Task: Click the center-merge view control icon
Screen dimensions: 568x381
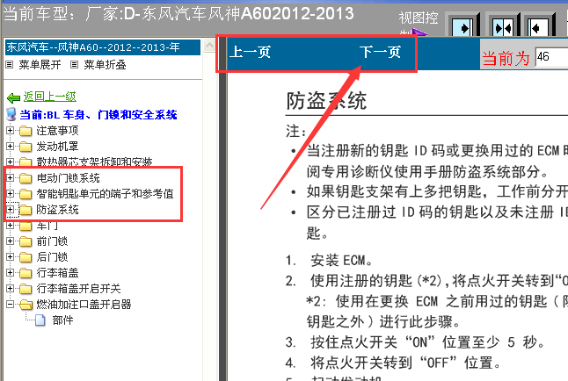Action: point(503,27)
